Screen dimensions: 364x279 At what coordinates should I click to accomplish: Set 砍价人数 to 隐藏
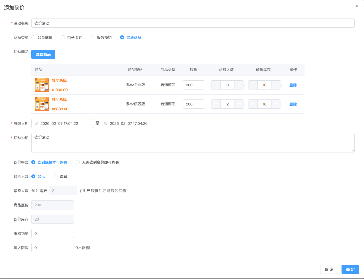point(60,176)
